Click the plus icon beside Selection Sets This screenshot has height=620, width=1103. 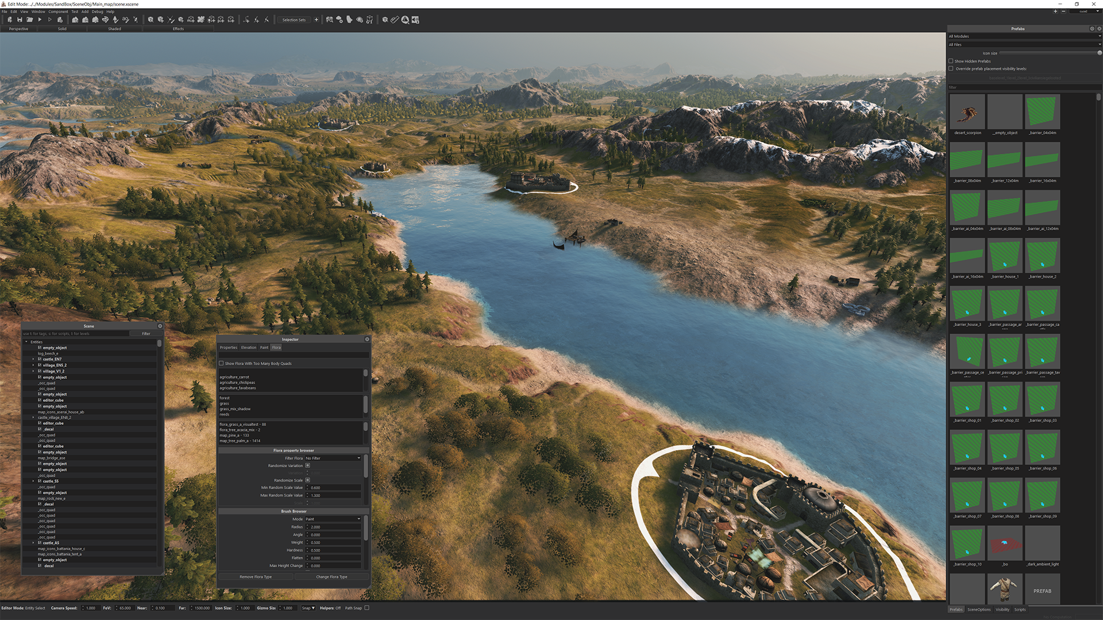point(316,20)
